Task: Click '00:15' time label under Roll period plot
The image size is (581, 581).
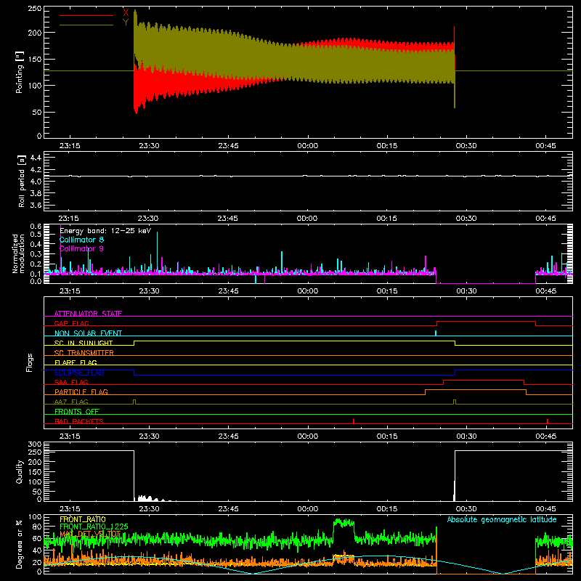Action: tap(386, 219)
